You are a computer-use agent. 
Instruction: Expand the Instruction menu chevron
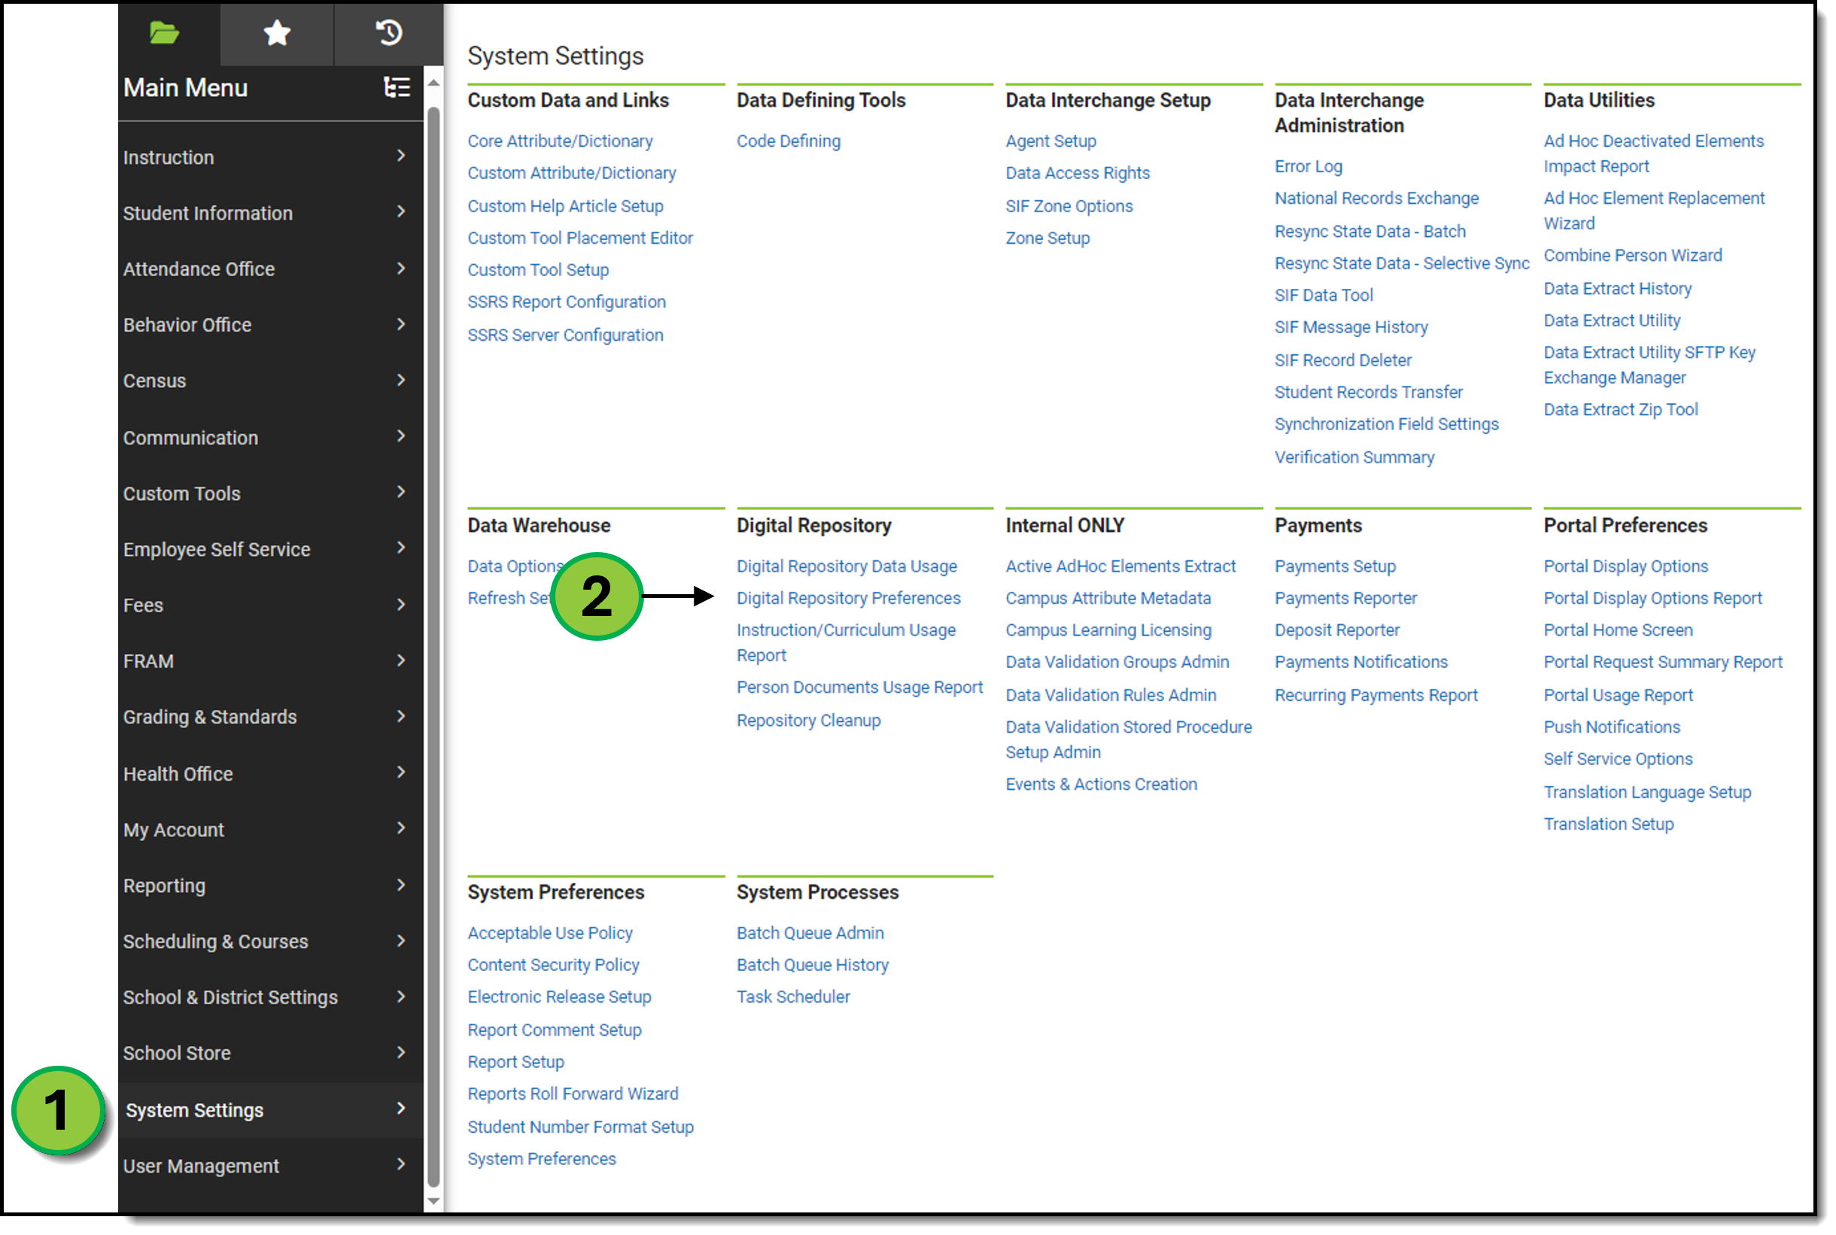(x=401, y=156)
